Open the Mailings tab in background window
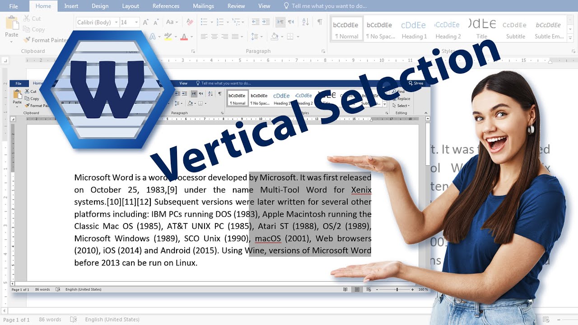This screenshot has height=325, width=578. (x=203, y=6)
